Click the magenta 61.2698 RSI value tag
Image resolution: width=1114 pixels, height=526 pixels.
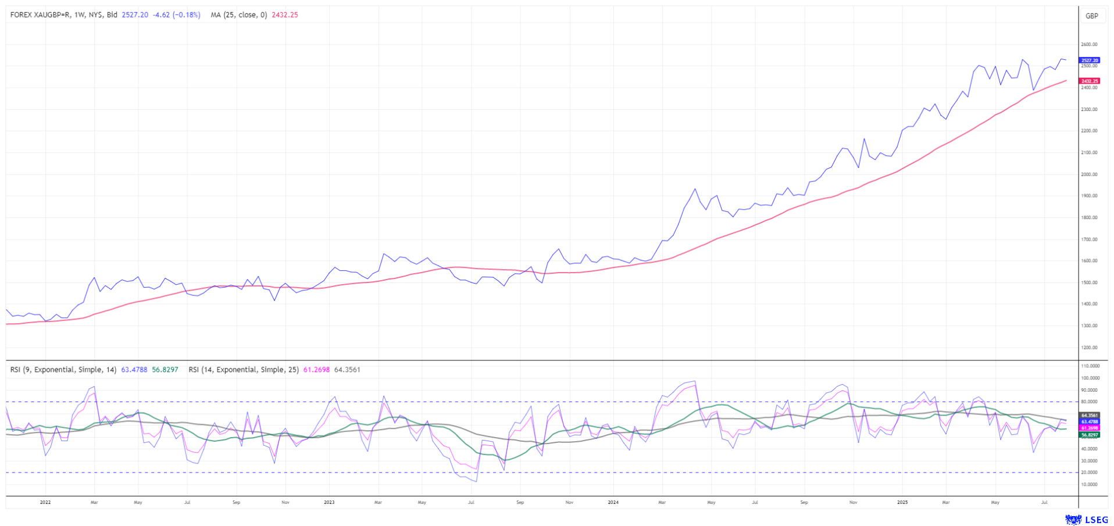(1090, 428)
